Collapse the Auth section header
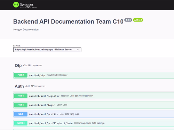 pyautogui.click(x=94, y=86)
